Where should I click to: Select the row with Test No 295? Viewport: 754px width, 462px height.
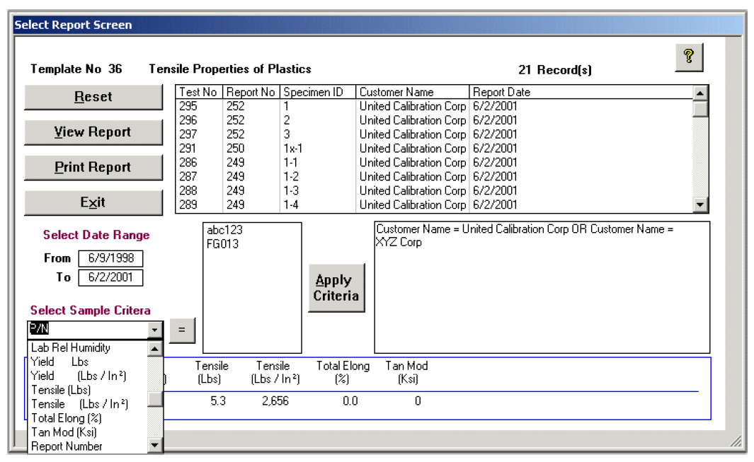[434, 106]
